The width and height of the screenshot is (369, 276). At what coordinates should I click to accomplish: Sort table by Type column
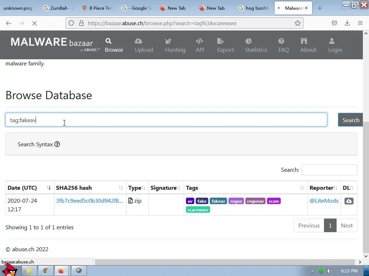pos(137,188)
